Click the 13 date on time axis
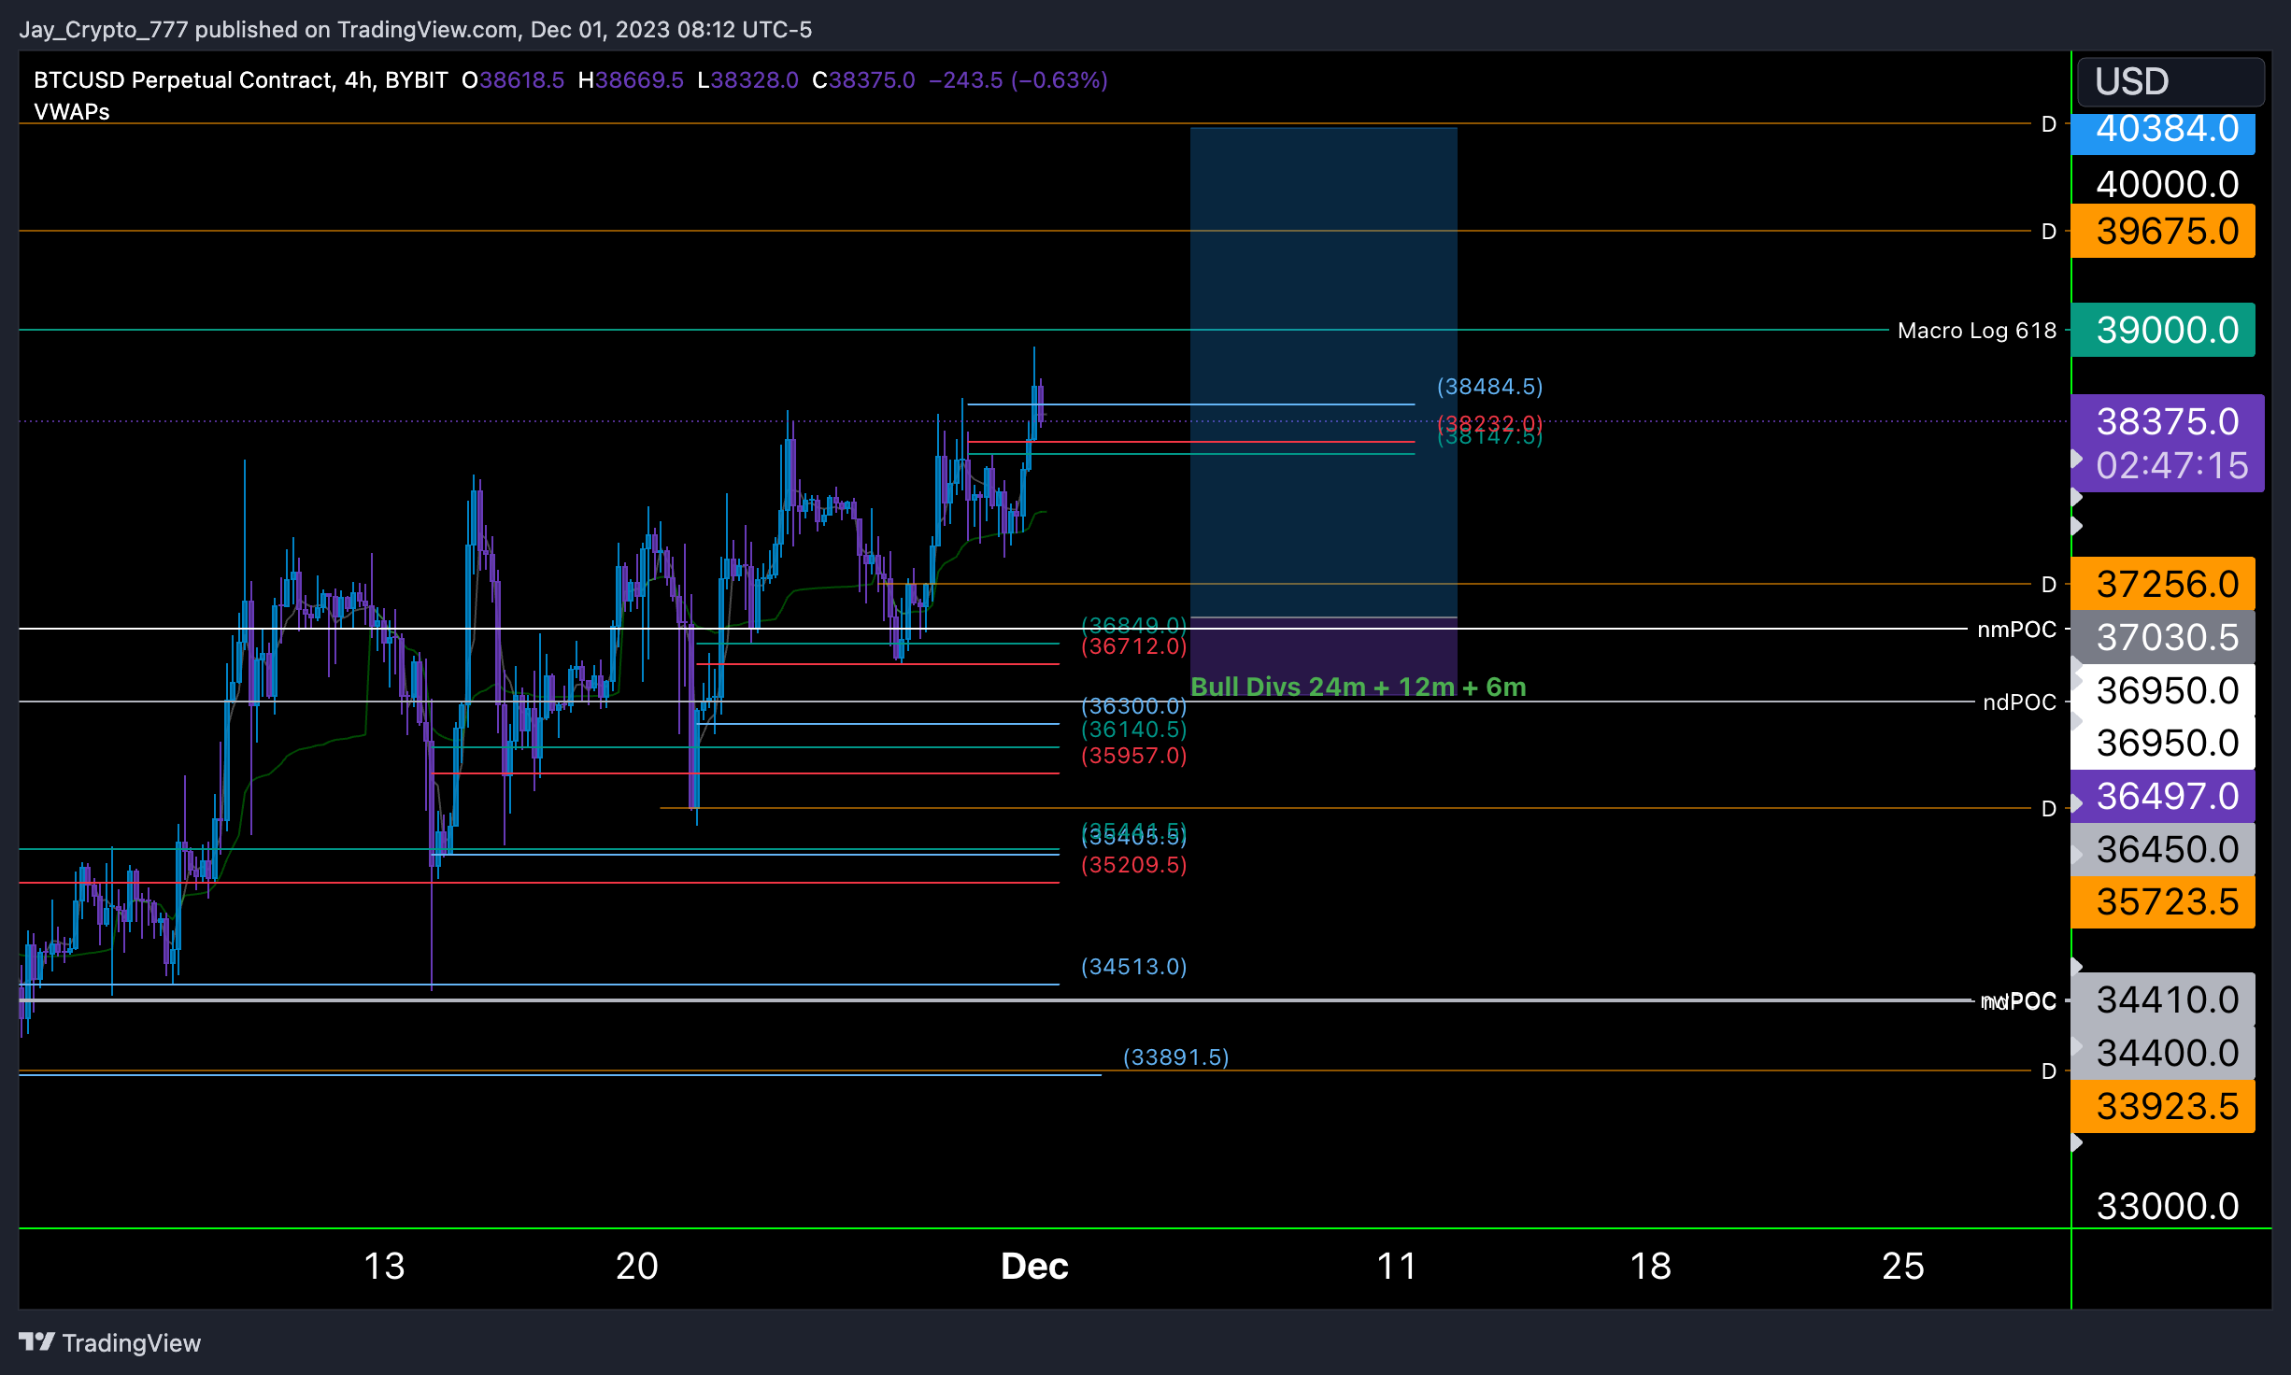This screenshot has width=2291, height=1375. pyautogui.click(x=384, y=1267)
